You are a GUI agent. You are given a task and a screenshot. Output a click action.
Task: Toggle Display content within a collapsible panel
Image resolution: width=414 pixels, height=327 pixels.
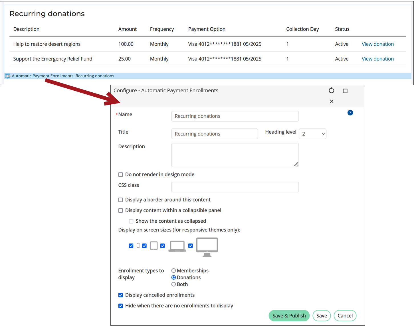tap(121, 210)
